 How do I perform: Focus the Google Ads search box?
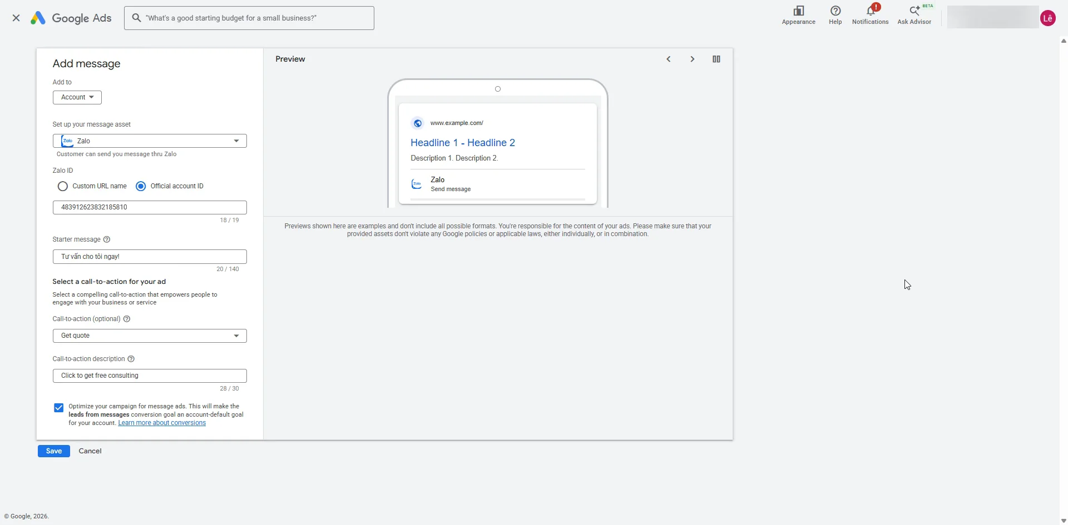(249, 18)
